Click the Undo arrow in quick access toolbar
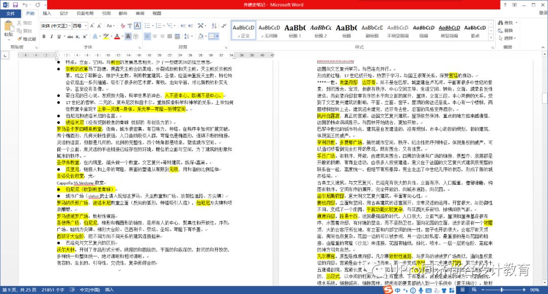Image resolution: width=548 pixels, height=294 pixels. coord(25,5)
